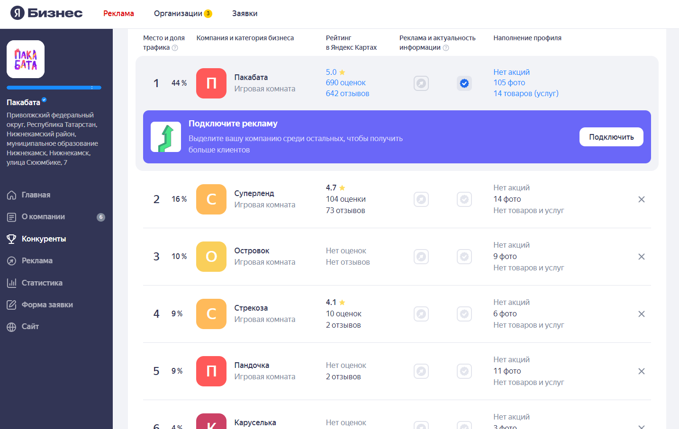Click the 104 оценки text for Суперленд
This screenshot has height=429, width=679.
coord(346,199)
